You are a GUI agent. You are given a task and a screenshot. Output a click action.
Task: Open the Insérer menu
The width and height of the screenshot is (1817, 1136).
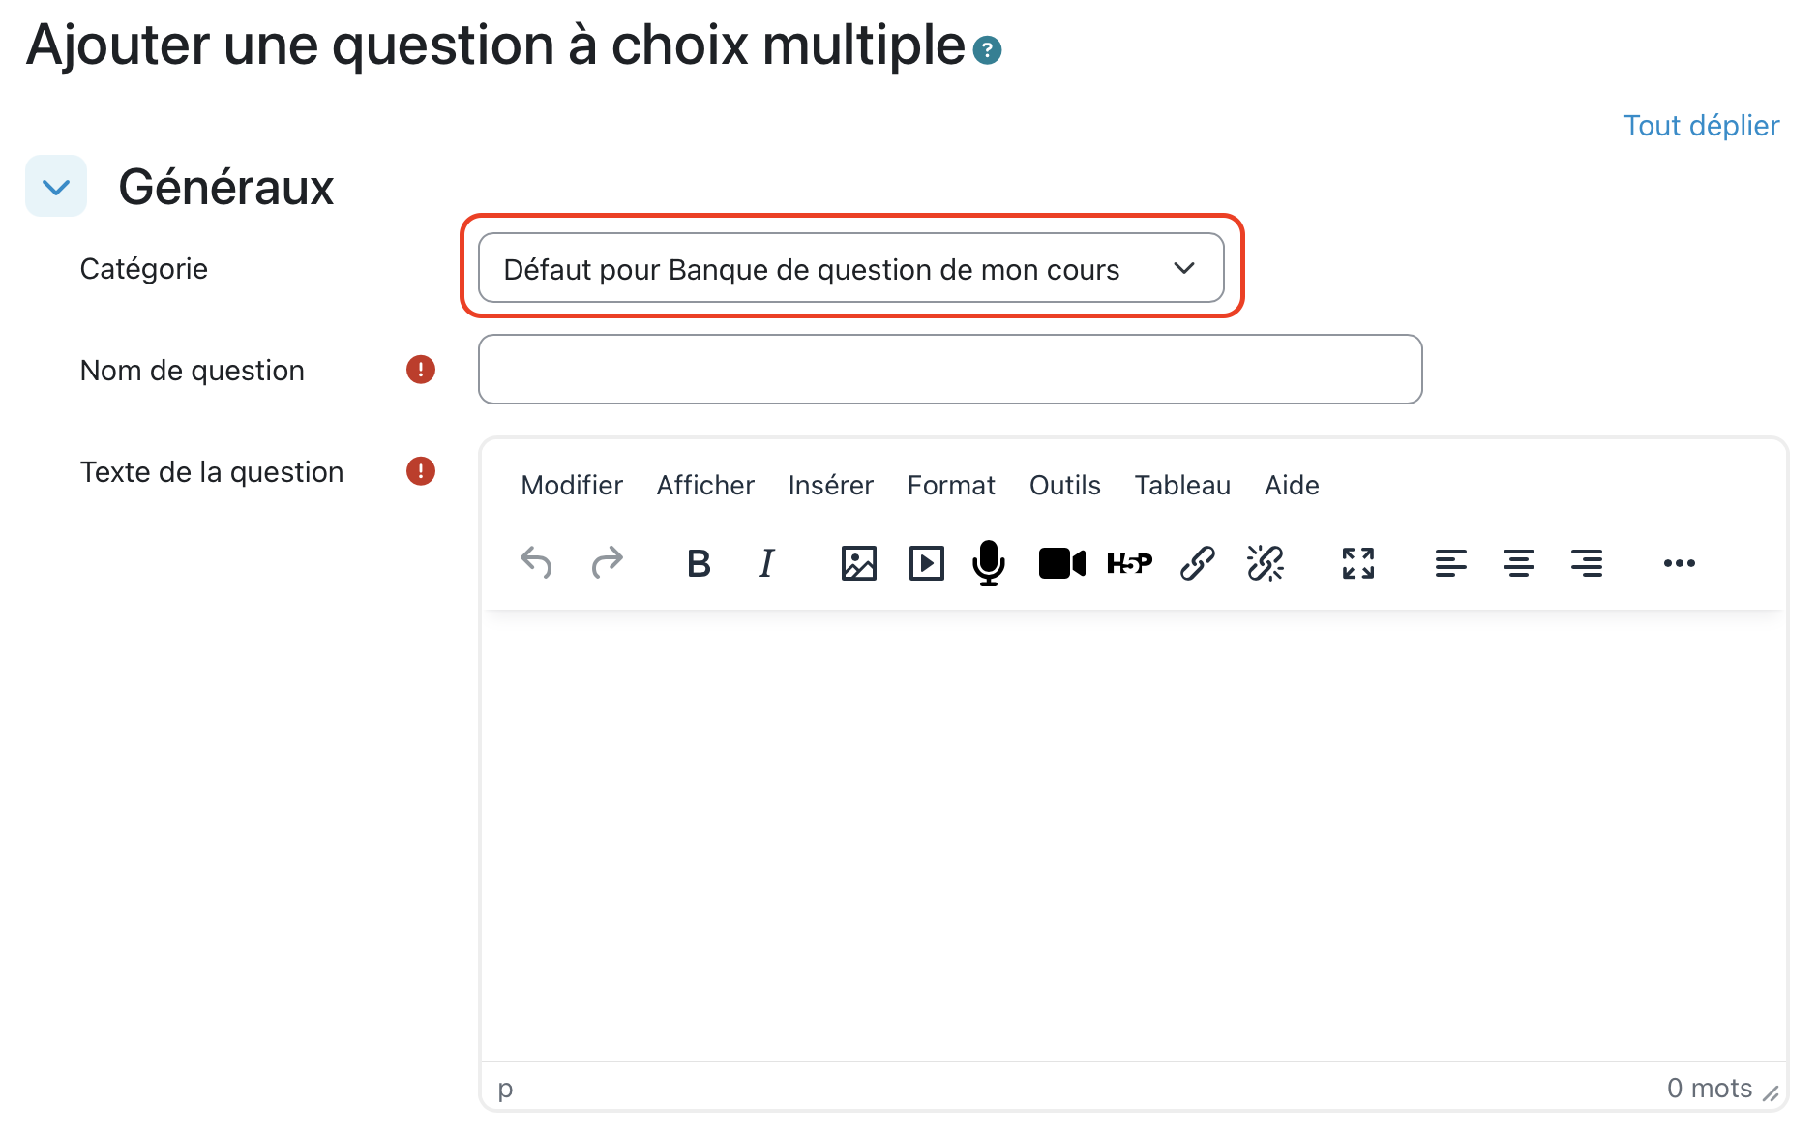pyautogui.click(x=830, y=485)
